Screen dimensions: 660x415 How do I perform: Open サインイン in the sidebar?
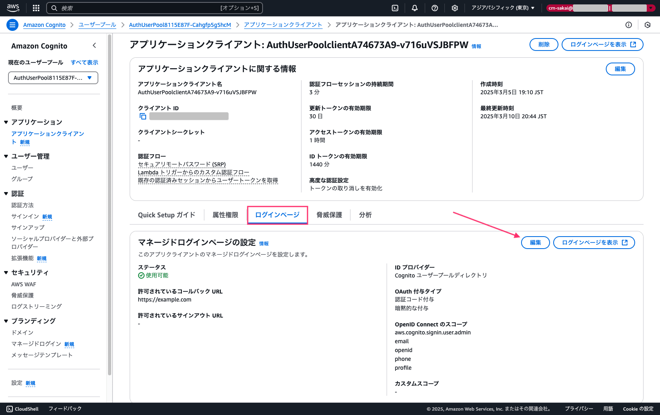[25, 217]
